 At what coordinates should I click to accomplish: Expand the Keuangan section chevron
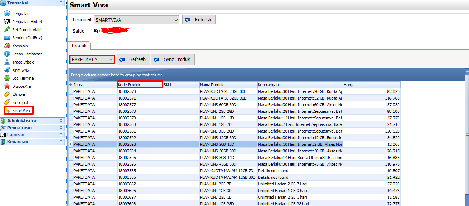[61, 141]
